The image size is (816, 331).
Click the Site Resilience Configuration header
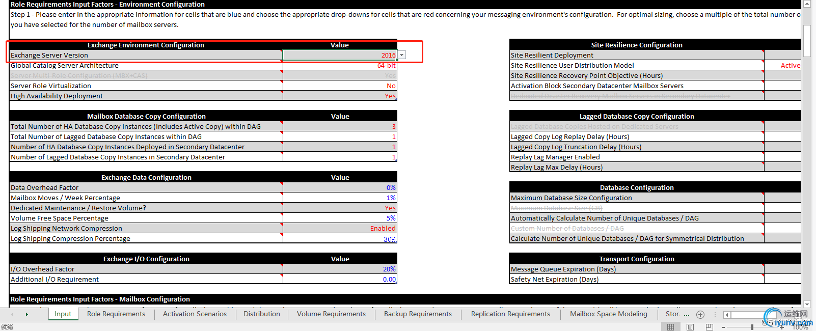click(637, 45)
